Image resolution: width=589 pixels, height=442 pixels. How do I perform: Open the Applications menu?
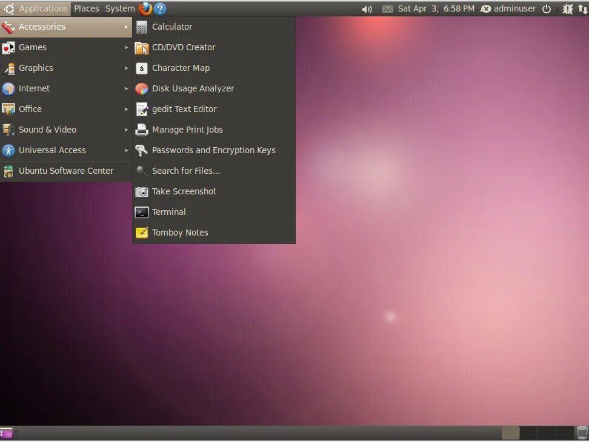pyautogui.click(x=36, y=8)
